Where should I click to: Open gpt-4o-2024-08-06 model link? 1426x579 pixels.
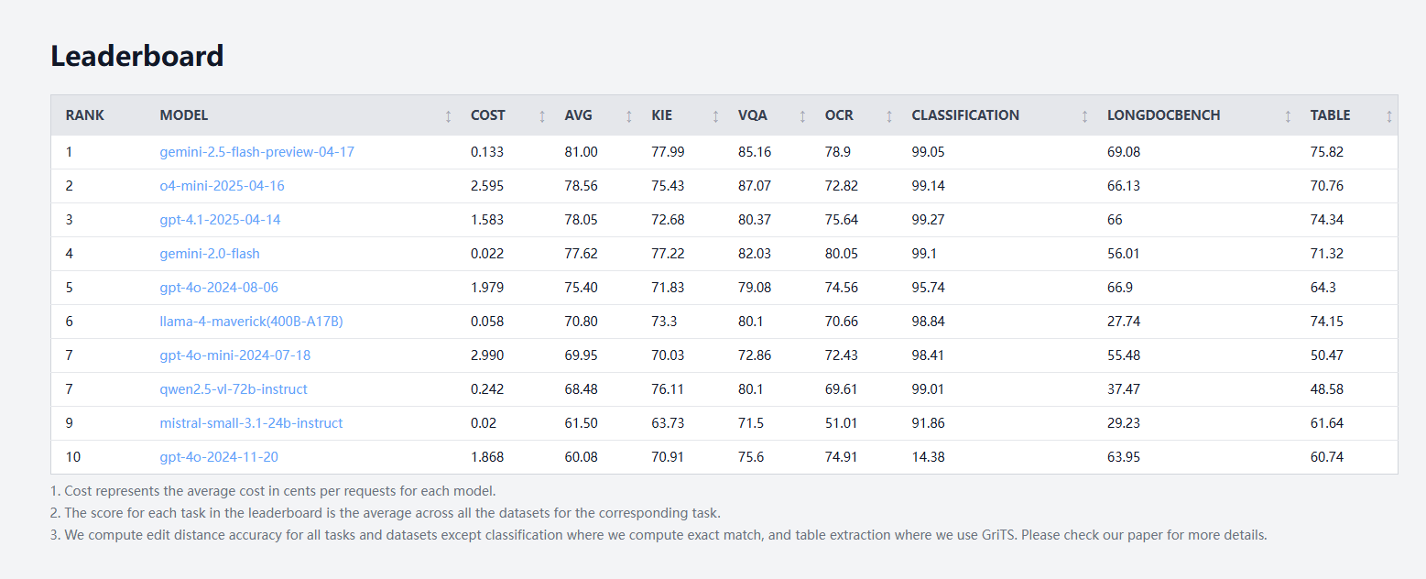(219, 288)
